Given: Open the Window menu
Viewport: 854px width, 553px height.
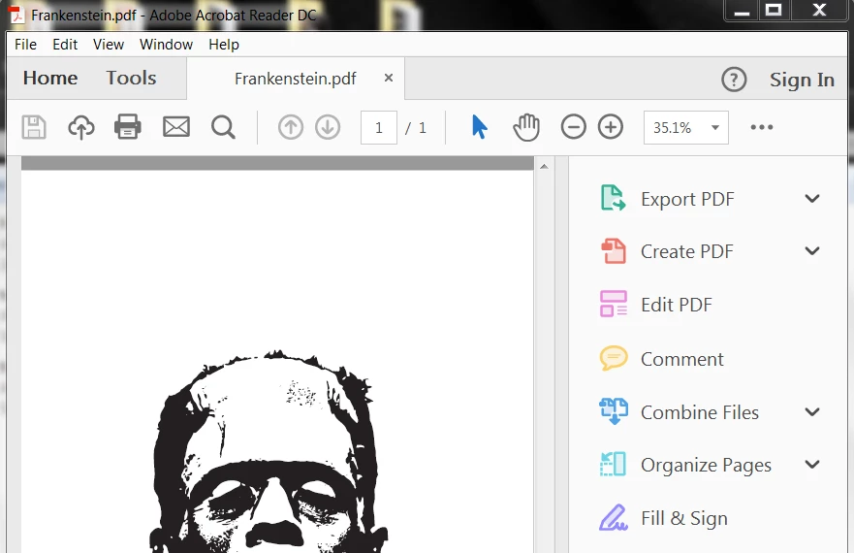Looking at the screenshot, I should coord(166,45).
